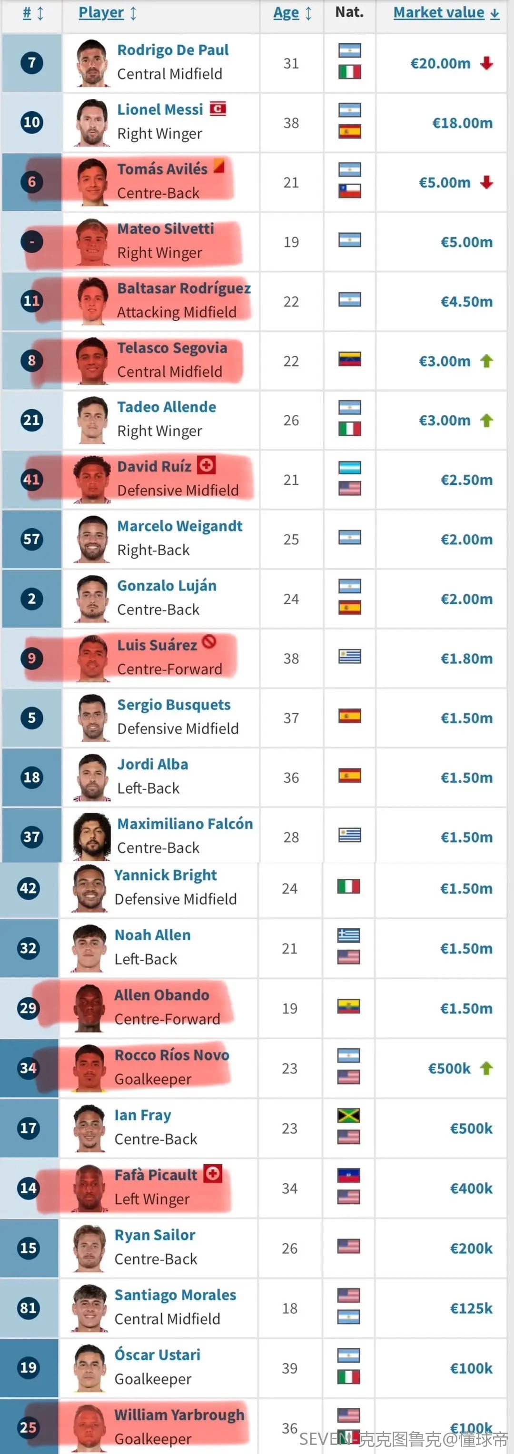Screen dimensions: 514x1454
Task: Sort by Market value column header
Action: [446, 12]
